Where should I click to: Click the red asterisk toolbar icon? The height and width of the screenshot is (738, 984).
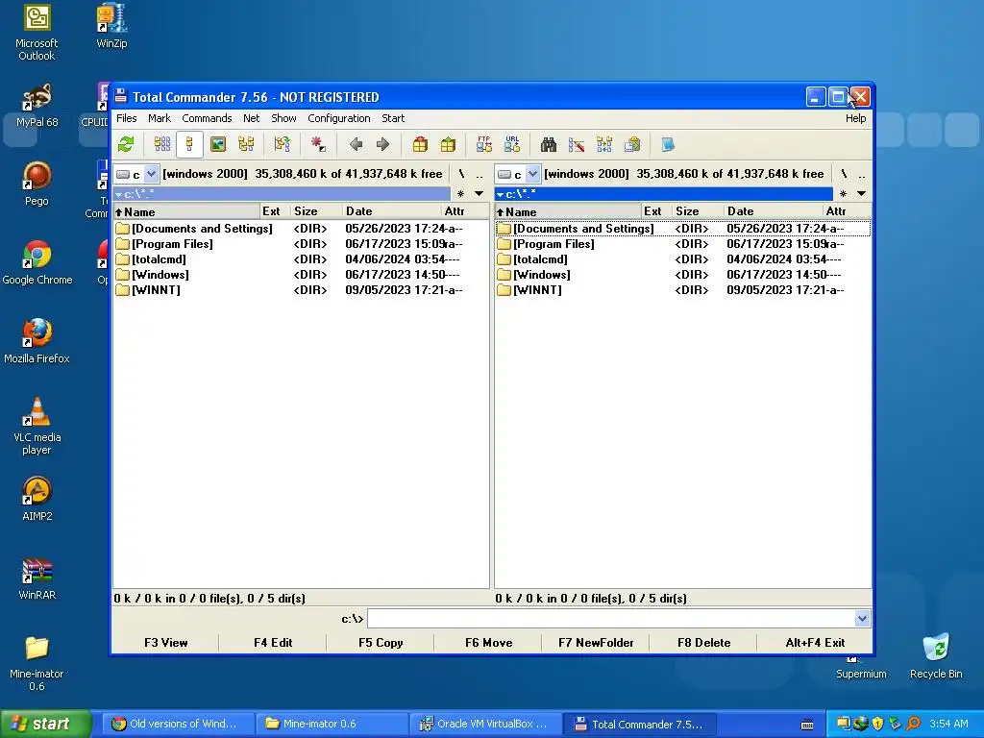pyautogui.click(x=318, y=145)
